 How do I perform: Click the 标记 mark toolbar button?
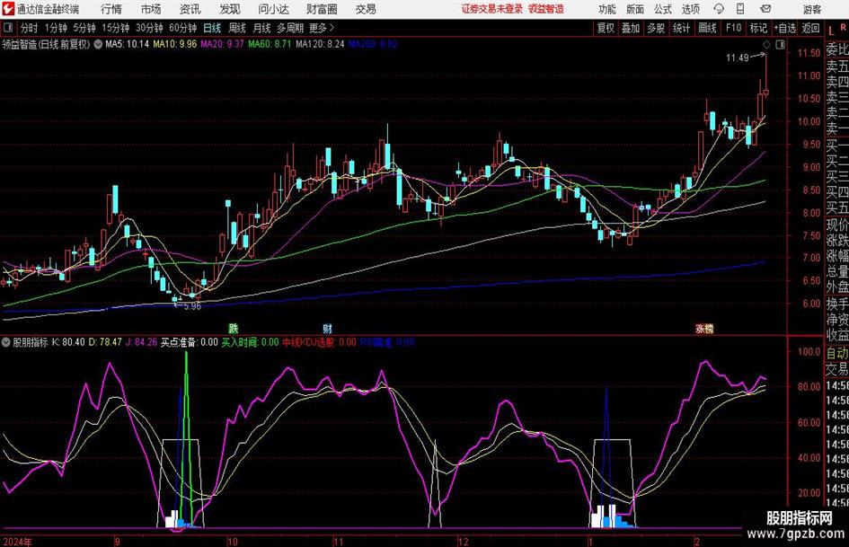[758, 28]
